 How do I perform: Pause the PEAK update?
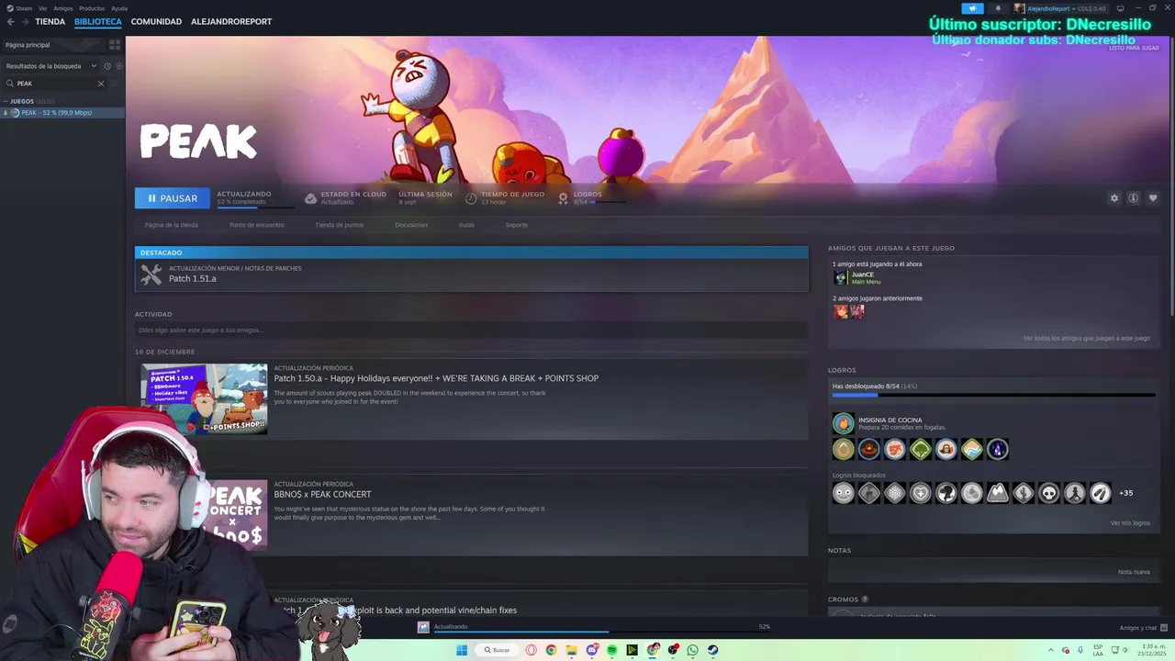point(172,198)
